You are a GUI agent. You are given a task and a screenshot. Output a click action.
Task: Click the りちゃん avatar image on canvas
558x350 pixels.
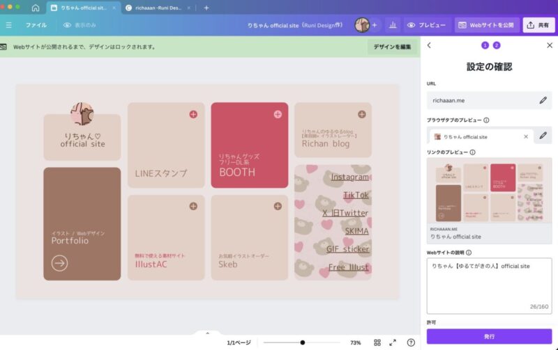82,113
